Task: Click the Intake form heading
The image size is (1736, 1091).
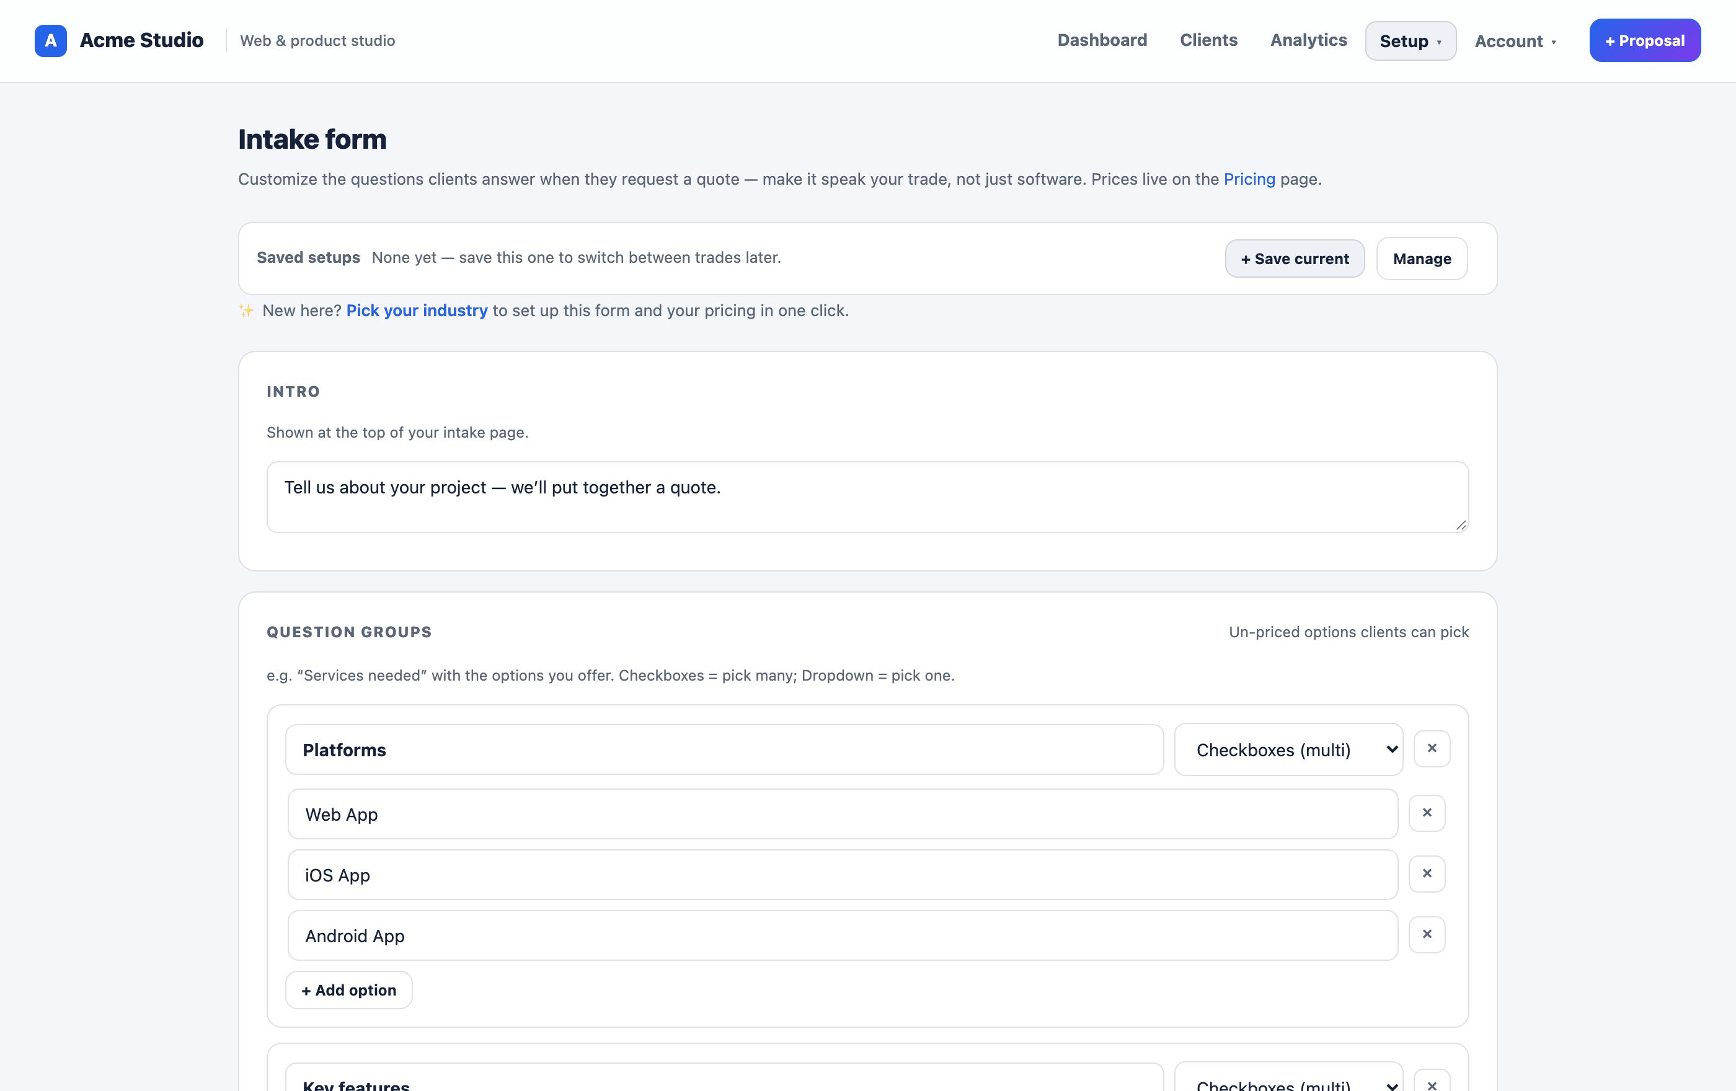Action: [312, 140]
